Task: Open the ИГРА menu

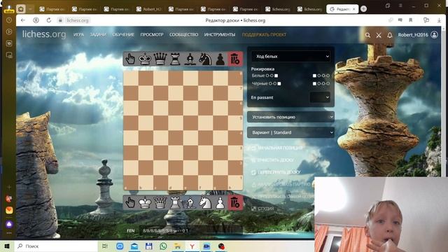Action: 78,34
